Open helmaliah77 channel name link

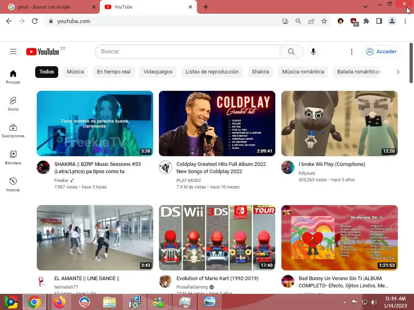click(x=66, y=287)
